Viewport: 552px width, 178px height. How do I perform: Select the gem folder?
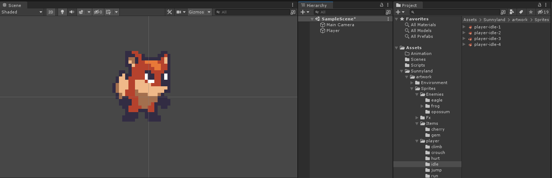click(433, 135)
